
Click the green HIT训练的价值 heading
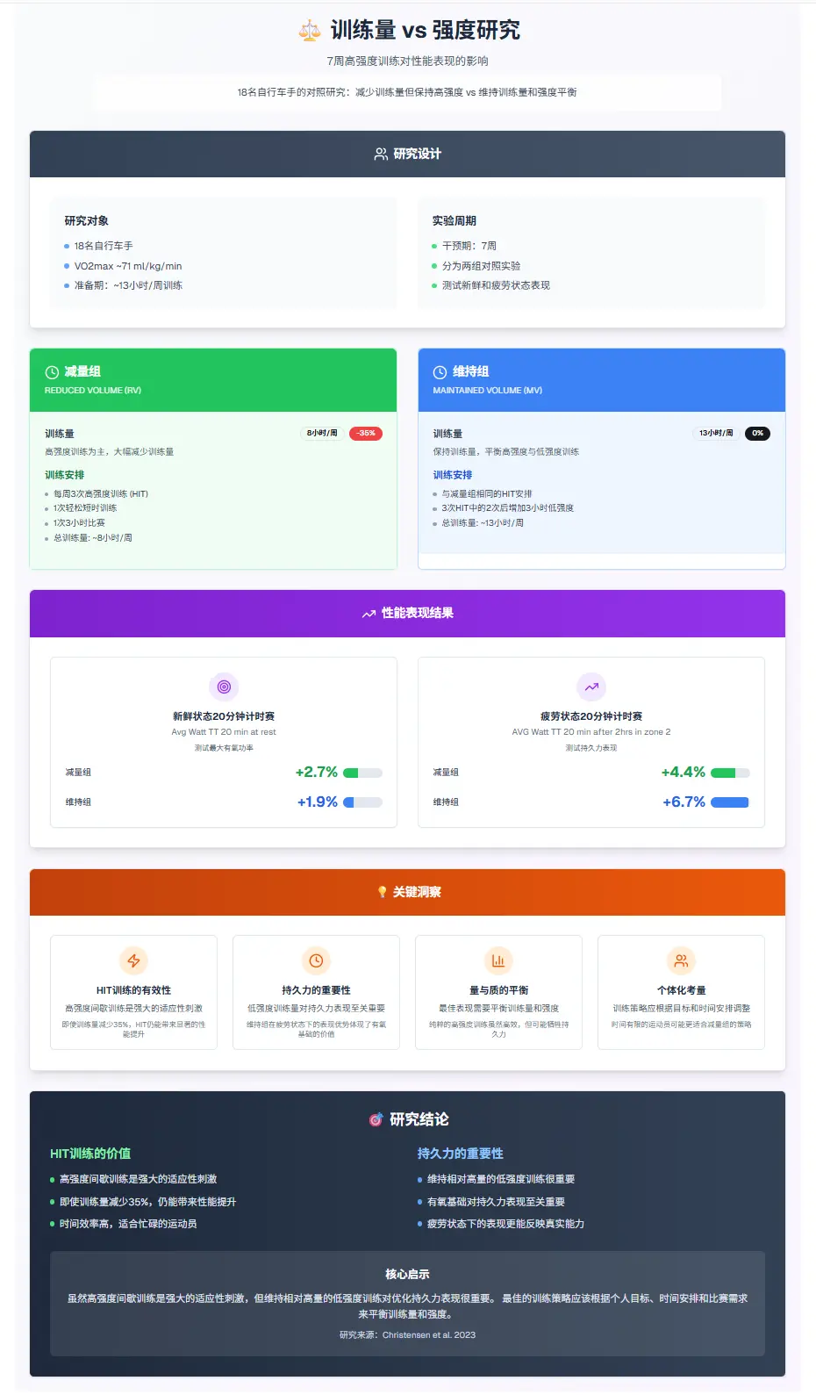pos(90,1154)
